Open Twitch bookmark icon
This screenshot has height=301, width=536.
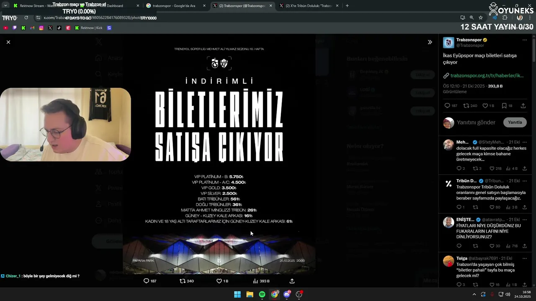(x=15, y=28)
